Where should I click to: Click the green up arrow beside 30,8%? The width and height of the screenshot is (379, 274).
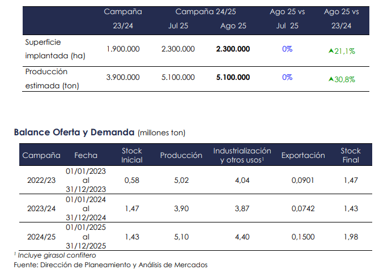coord(331,79)
